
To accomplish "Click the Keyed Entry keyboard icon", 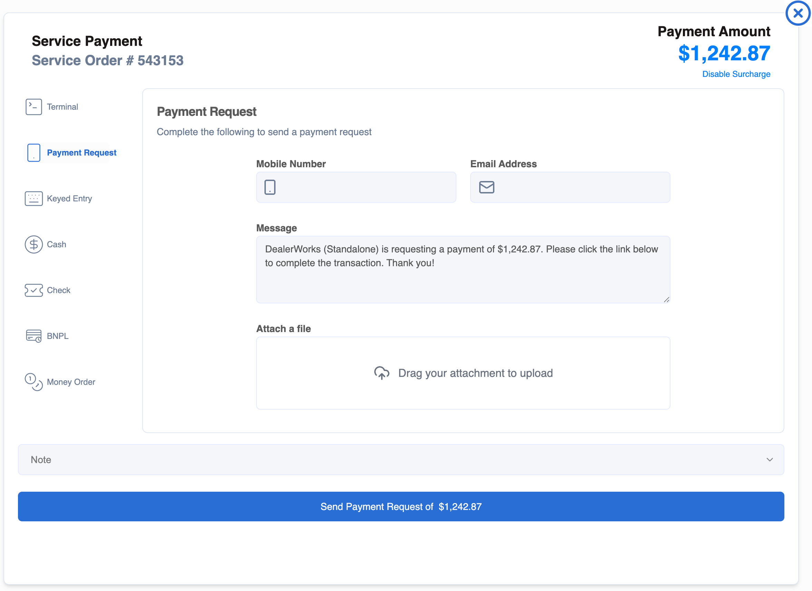I will [34, 199].
